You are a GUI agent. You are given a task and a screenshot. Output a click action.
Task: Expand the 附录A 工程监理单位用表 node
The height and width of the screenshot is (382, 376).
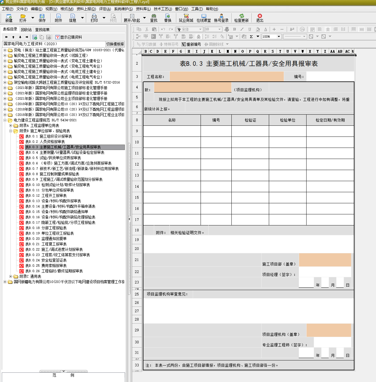click(x=11, y=125)
